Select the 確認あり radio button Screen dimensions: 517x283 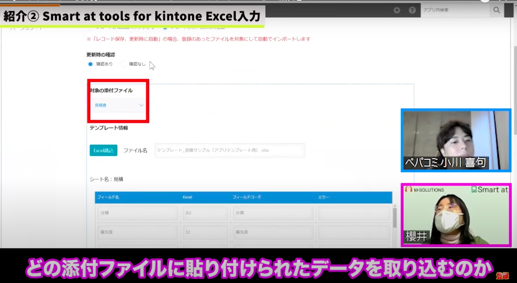pos(90,64)
